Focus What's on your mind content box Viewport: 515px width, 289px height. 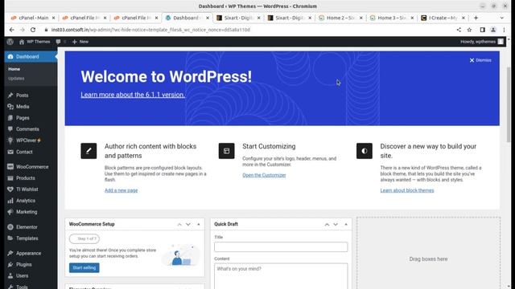281,276
